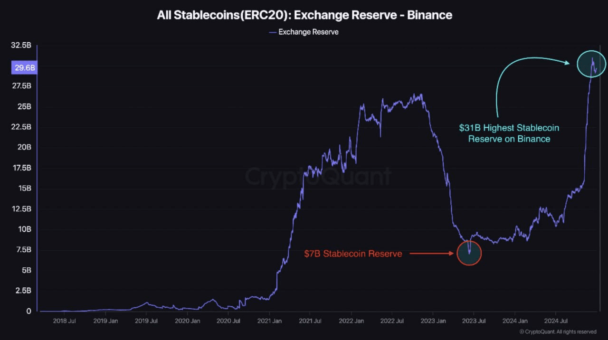
Task: Click the red arrow pointing to the low
Action: 431,254
